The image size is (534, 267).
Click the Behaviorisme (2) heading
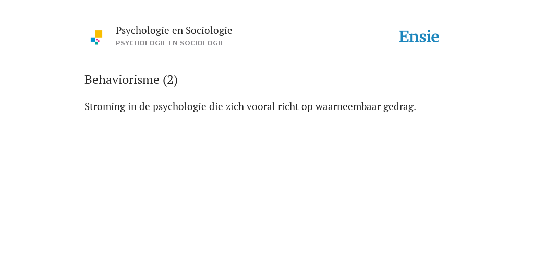[x=131, y=80]
